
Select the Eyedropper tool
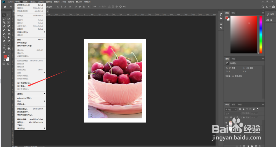tap(4, 26)
